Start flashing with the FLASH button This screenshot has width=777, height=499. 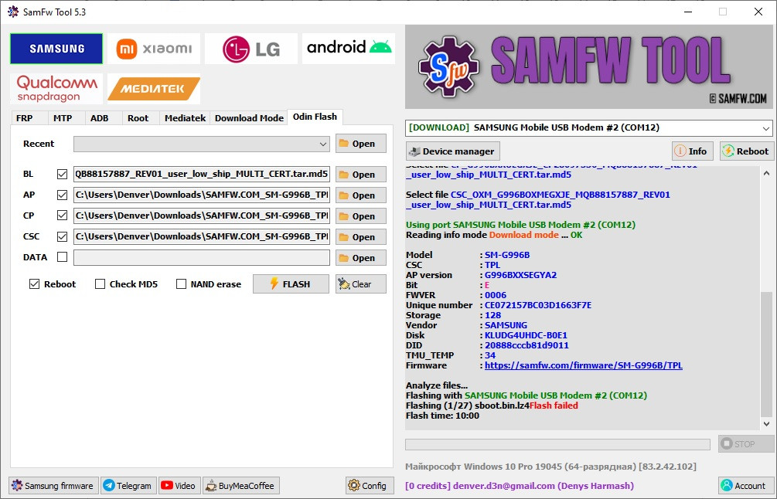291,284
